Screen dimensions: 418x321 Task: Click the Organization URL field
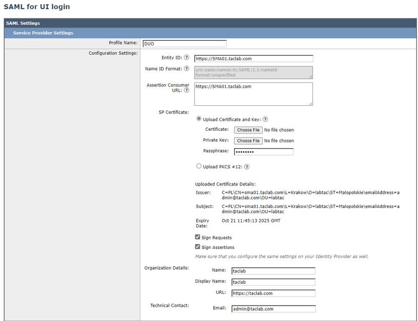(x=273, y=293)
